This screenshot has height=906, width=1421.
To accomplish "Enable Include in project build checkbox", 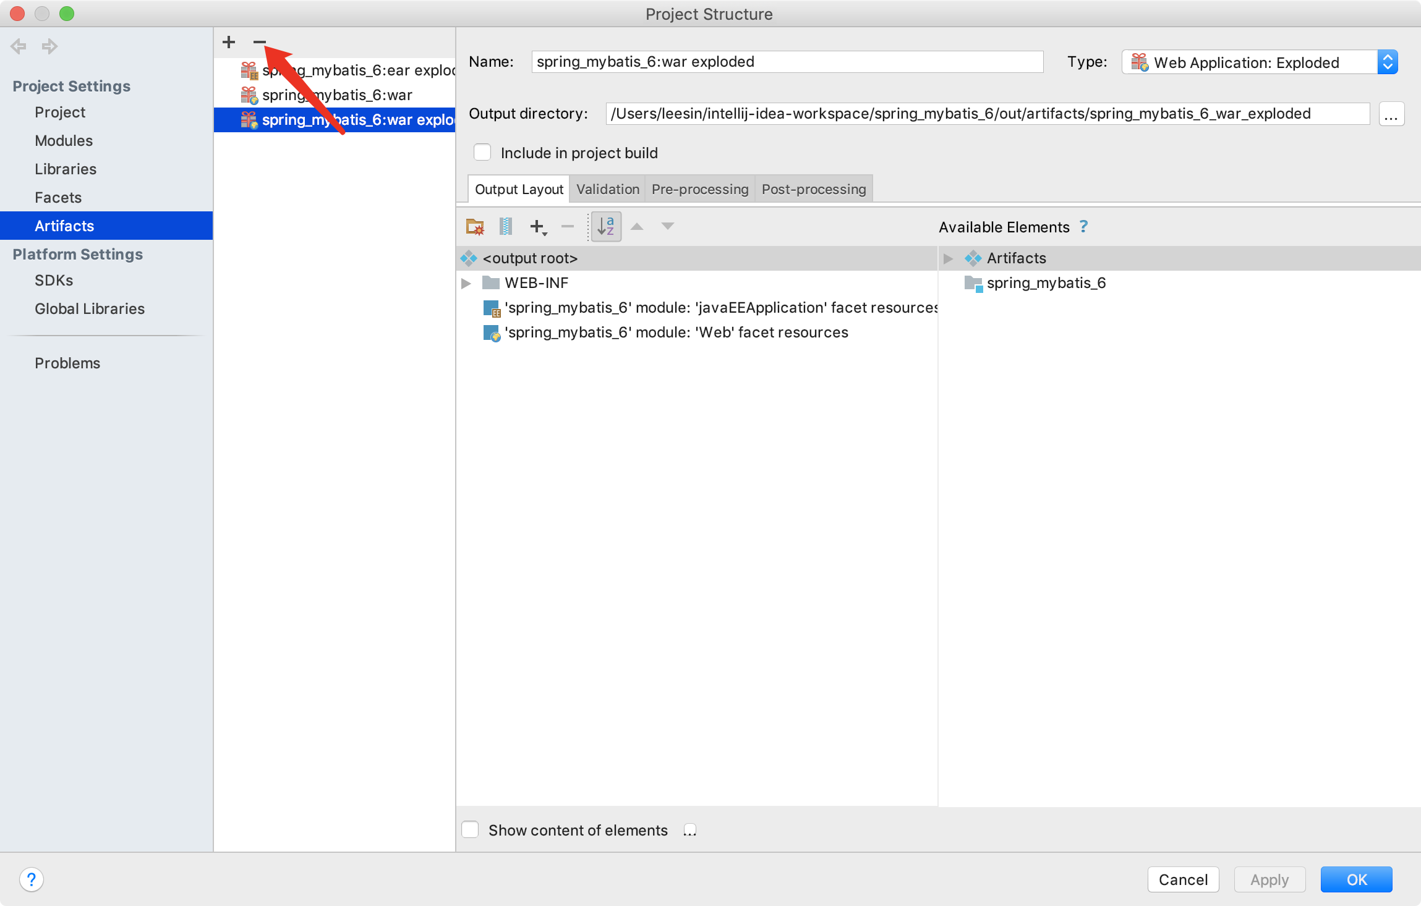I will [x=482, y=153].
